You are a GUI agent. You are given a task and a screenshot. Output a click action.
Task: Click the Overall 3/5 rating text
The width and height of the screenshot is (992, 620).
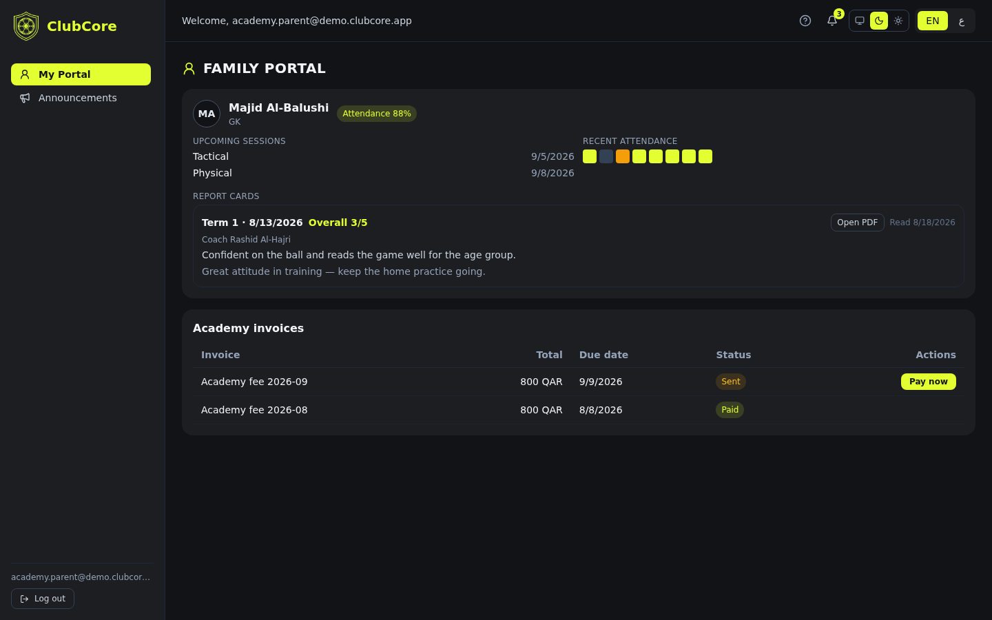338,223
